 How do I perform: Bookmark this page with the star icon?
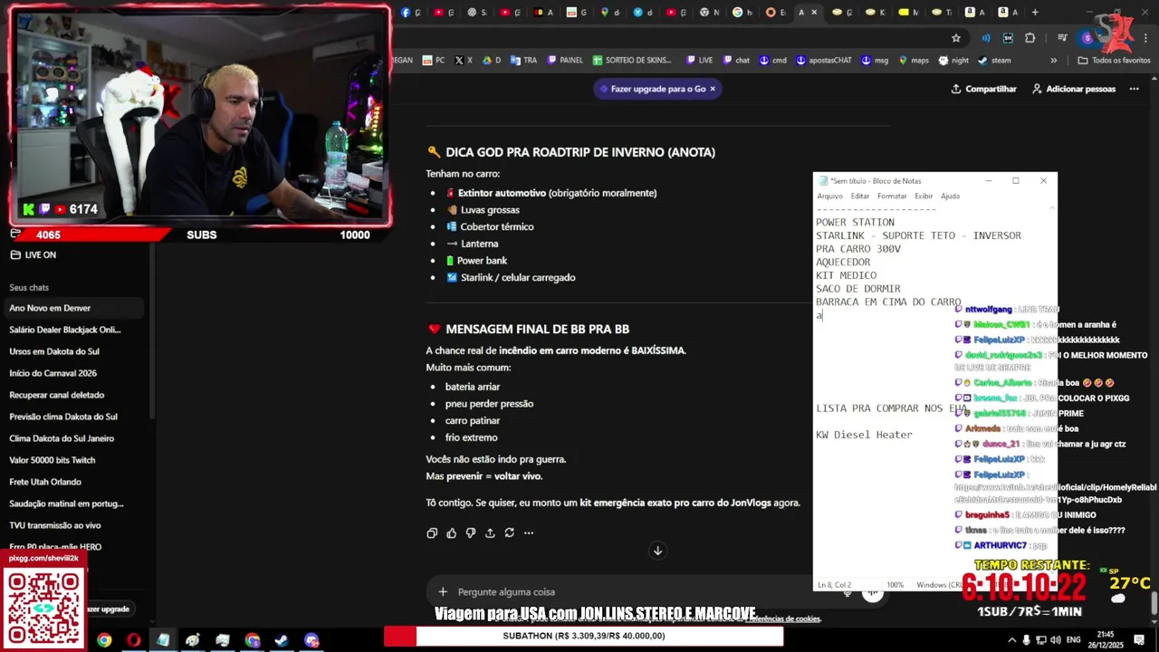pos(956,38)
